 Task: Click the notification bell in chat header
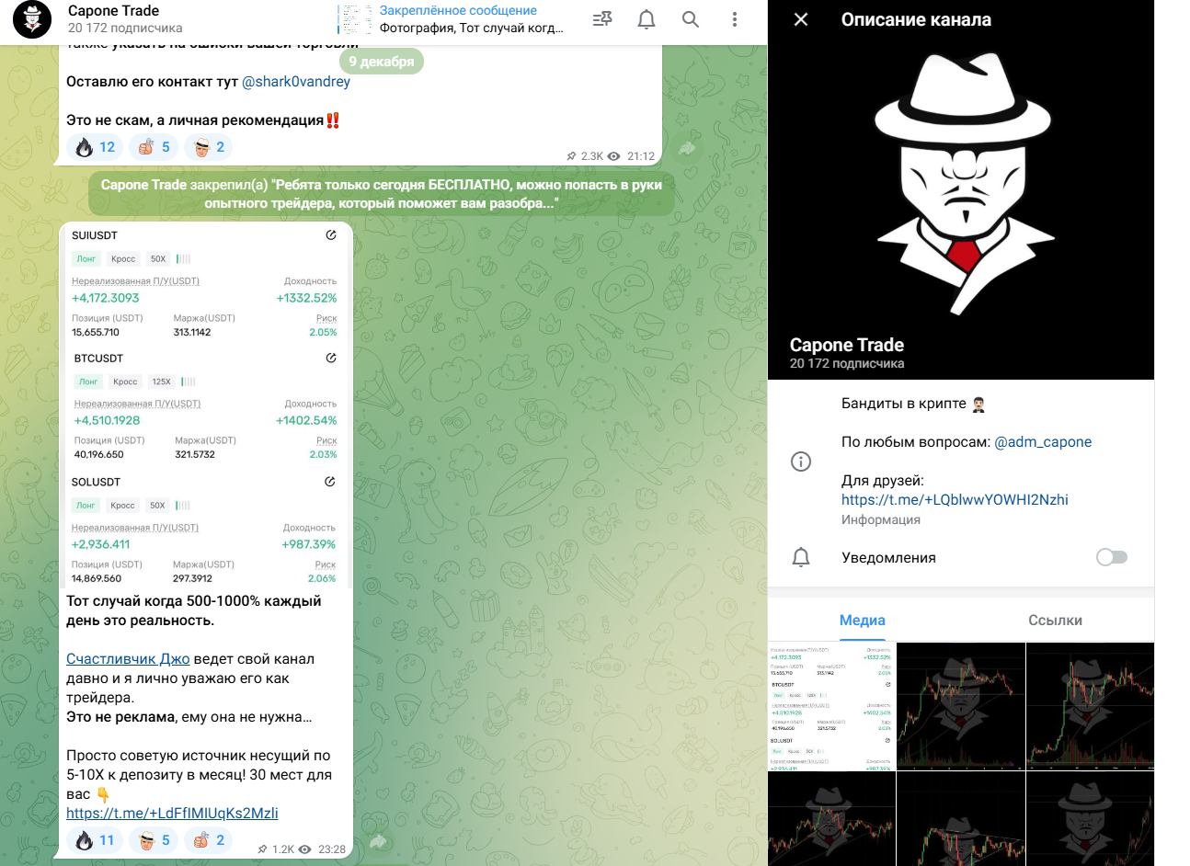[646, 19]
